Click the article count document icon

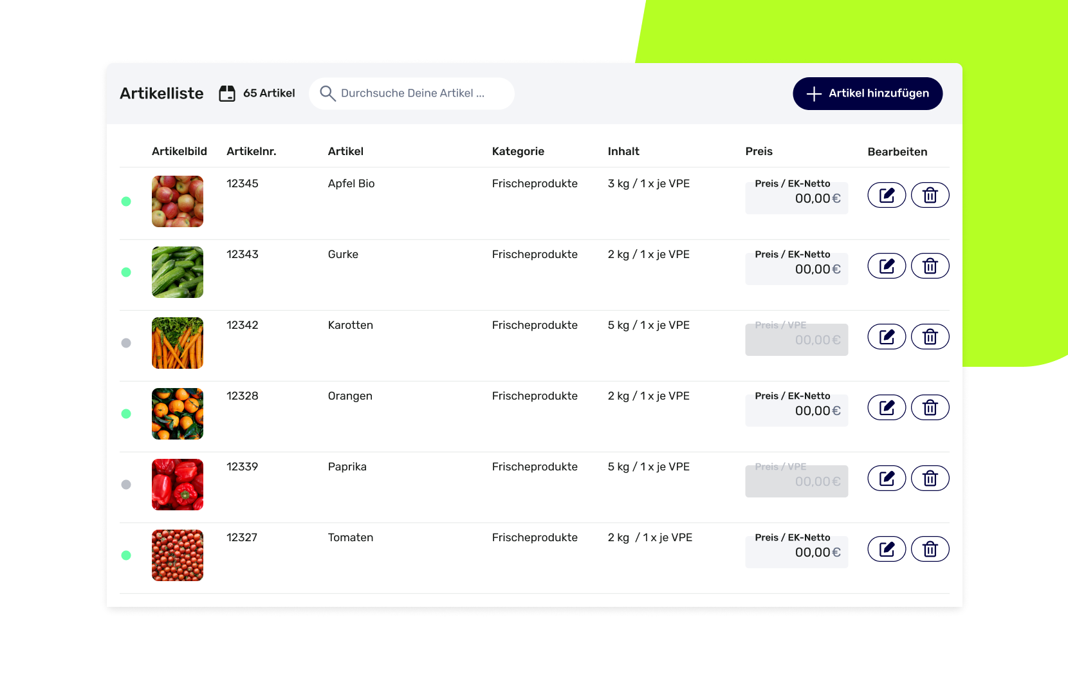[x=227, y=93]
